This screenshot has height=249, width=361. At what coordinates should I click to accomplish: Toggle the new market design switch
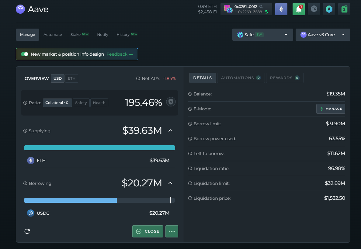(x=24, y=54)
